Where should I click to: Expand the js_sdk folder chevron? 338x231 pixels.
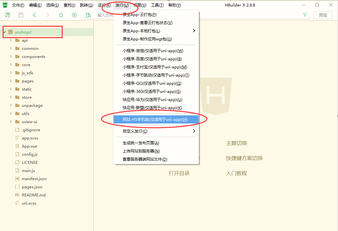click(x=11, y=73)
